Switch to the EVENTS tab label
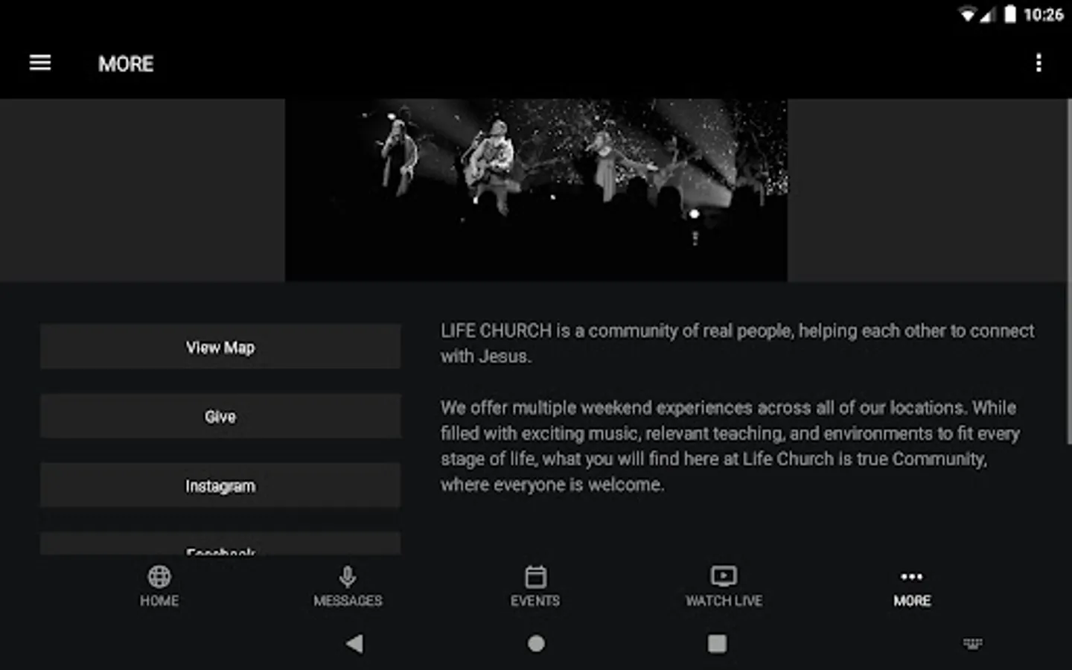The width and height of the screenshot is (1072, 670). (x=535, y=601)
